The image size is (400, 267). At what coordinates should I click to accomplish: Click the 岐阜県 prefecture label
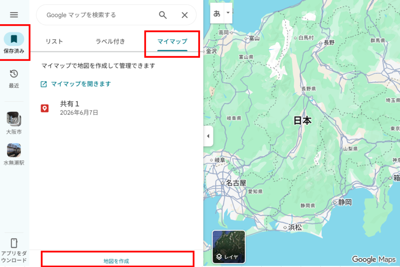234,118
